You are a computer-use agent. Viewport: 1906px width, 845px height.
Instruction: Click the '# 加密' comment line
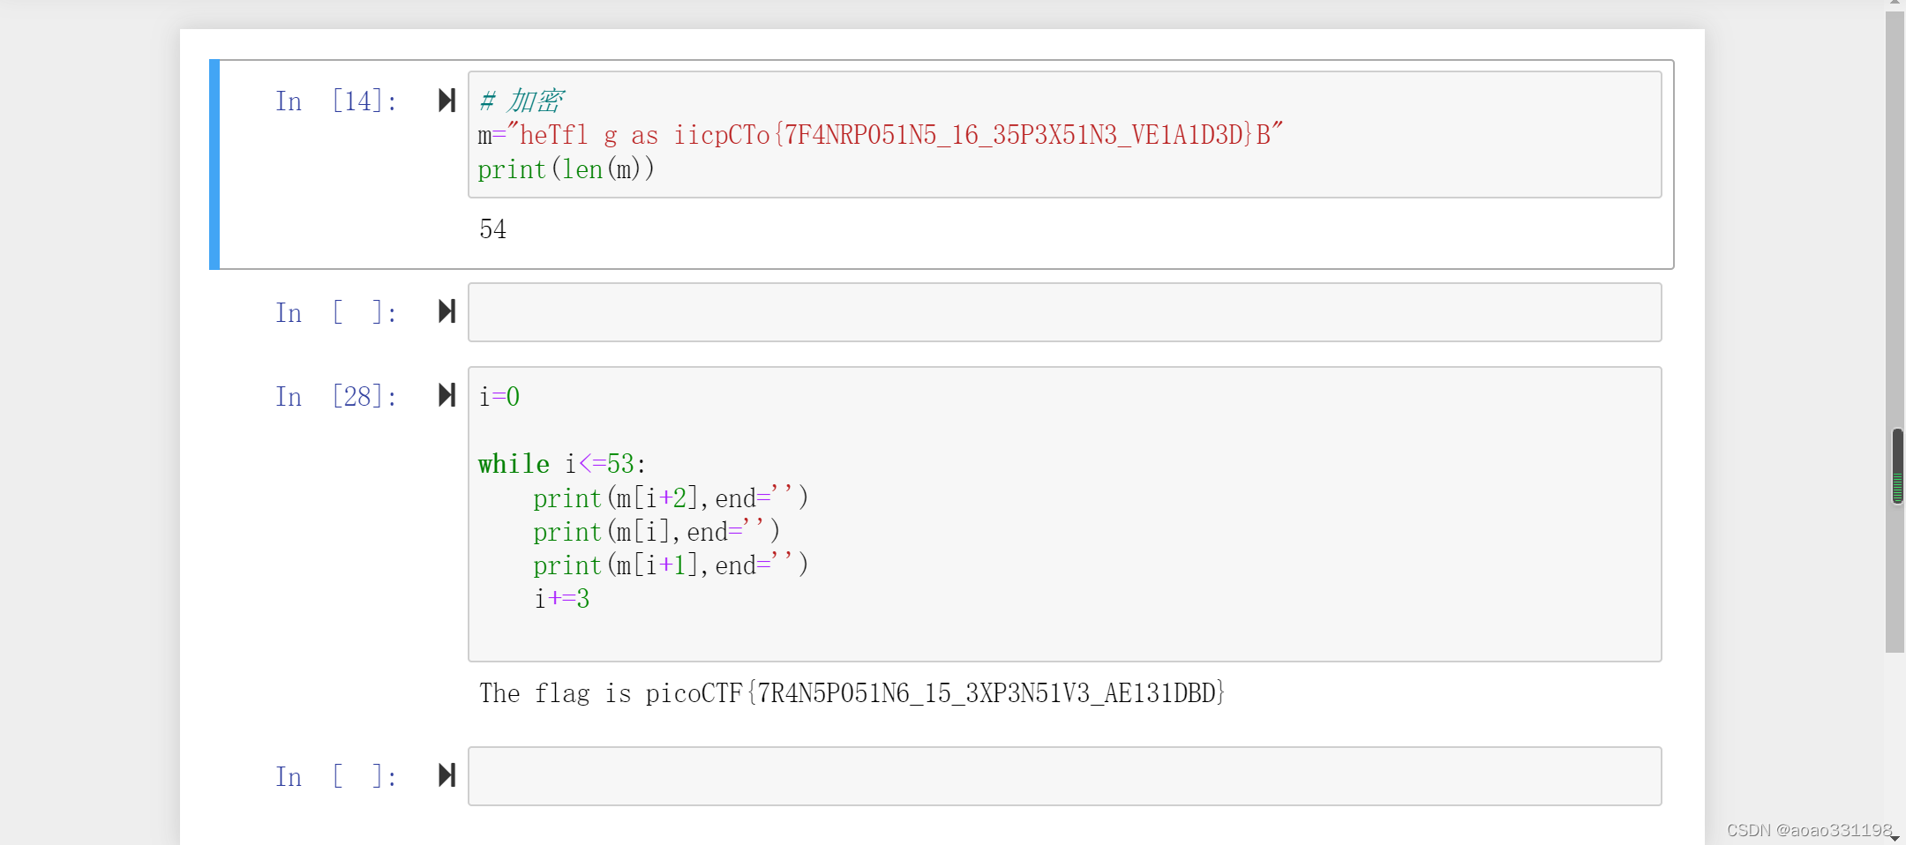[522, 101]
